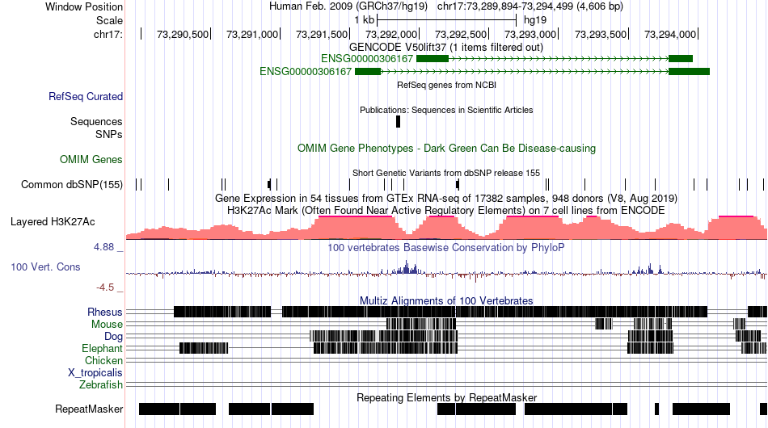Open the 100 Vert. Cons track label

[x=45, y=266]
